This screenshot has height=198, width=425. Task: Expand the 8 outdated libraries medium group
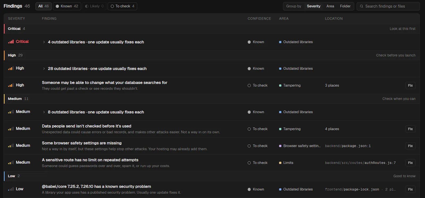[x=44, y=112]
